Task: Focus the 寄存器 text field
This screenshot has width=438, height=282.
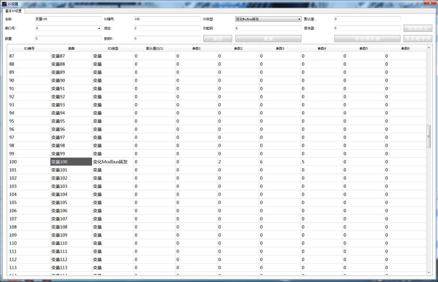Action: pyautogui.click(x=367, y=28)
